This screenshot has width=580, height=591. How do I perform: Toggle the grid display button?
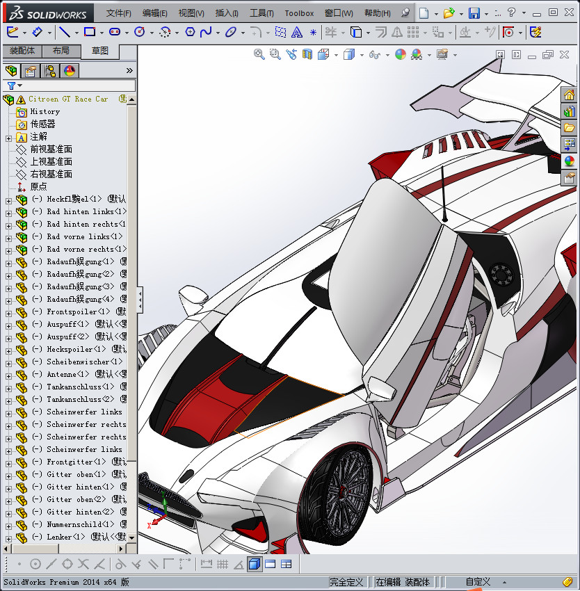coord(223,564)
